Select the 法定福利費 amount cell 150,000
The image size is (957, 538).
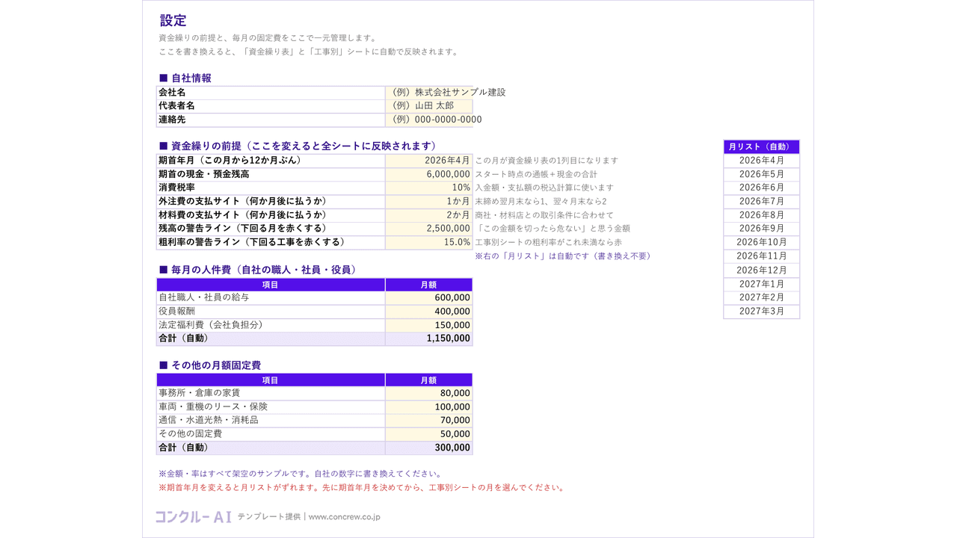(x=429, y=325)
